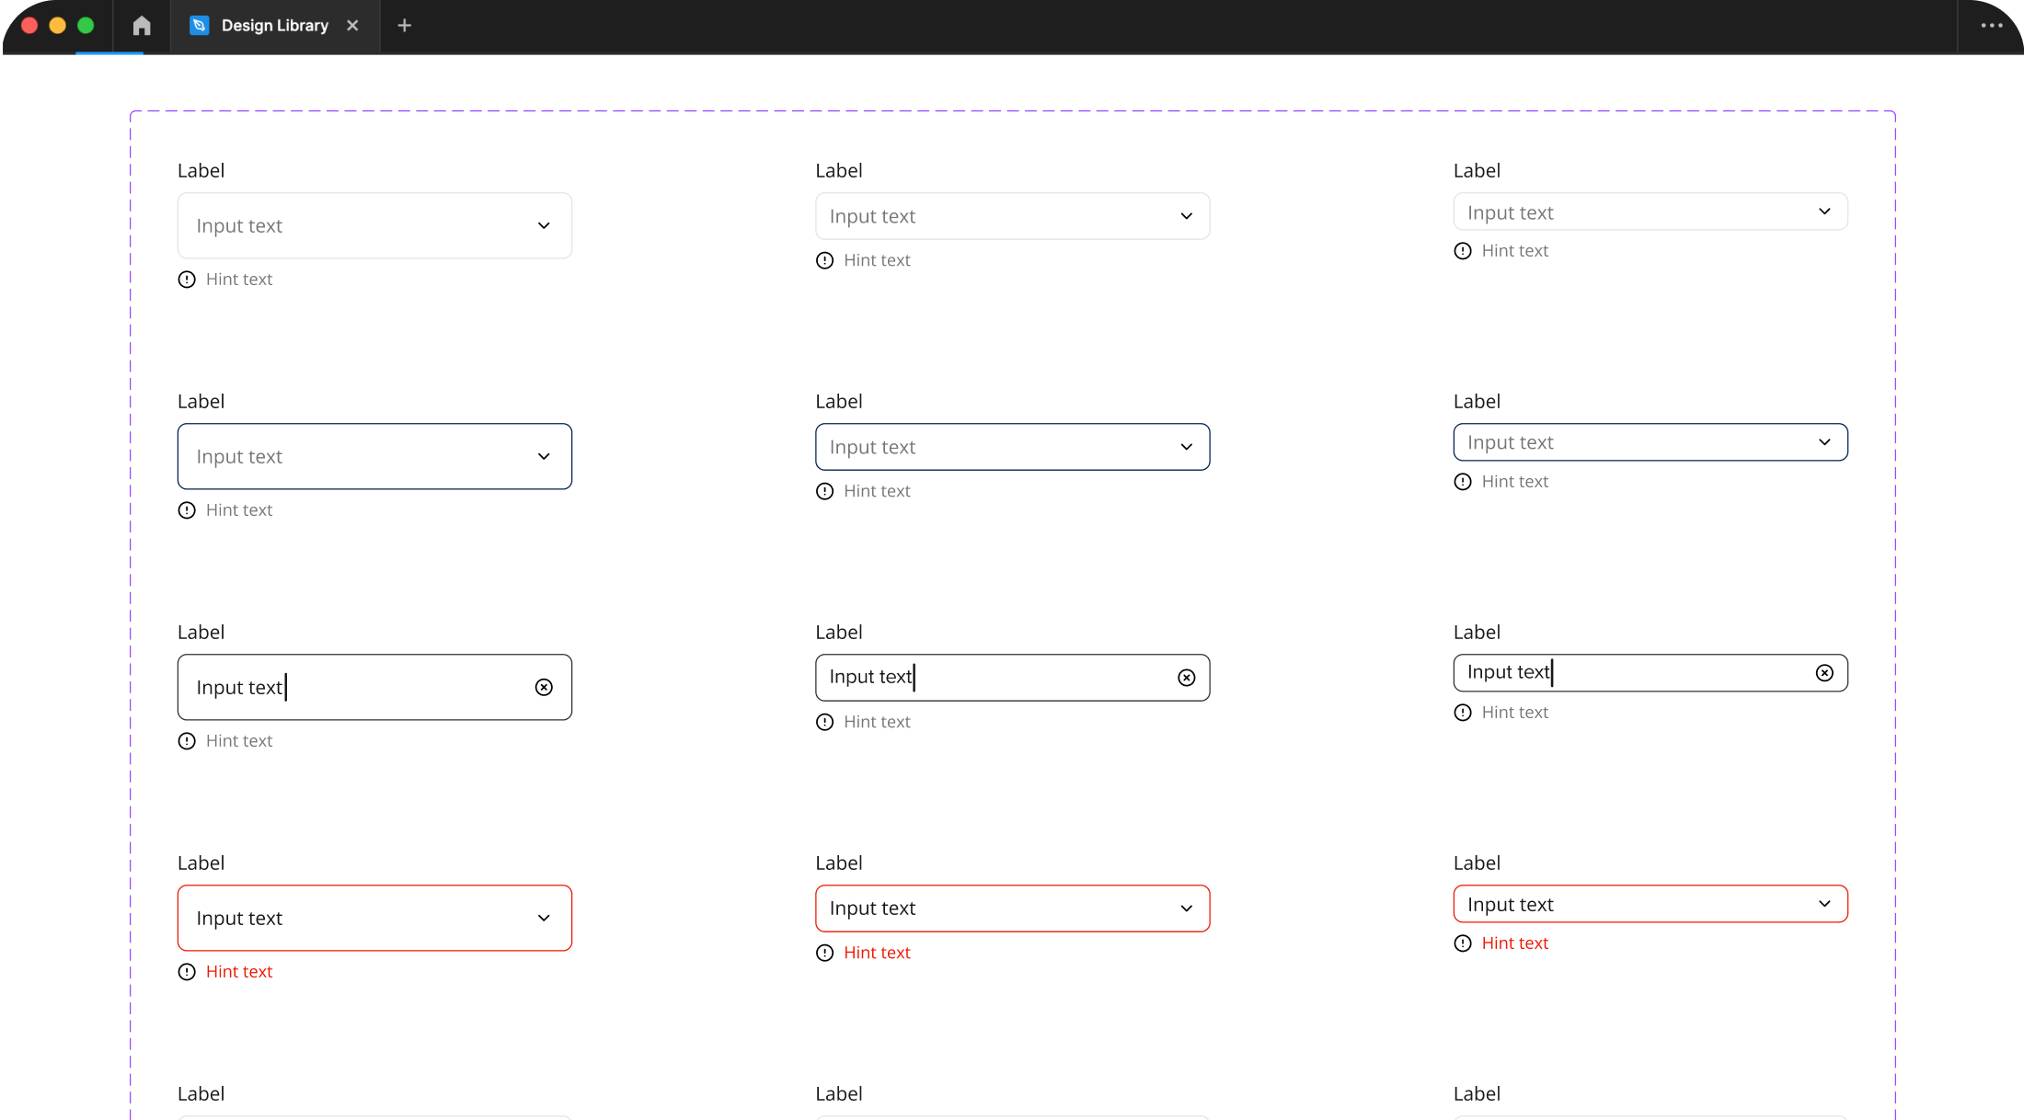Screen dimensions: 2024x1120
Task: Clear text in large active input field
Action: [544, 688]
